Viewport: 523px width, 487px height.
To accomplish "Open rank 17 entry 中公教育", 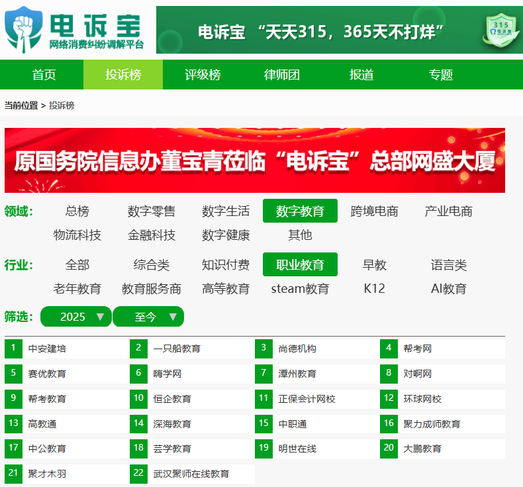I will [x=47, y=449].
